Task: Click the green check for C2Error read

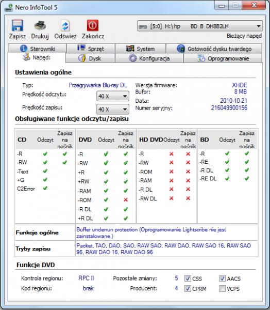Action: pos(45,188)
